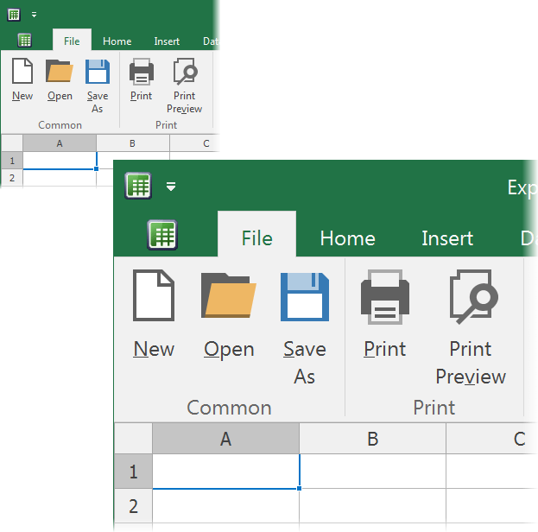This screenshot has height=532, width=538.
Task: Switch to the Home tab in the enlarged ribbon
Action: pyautogui.click(x=347, y=238)
